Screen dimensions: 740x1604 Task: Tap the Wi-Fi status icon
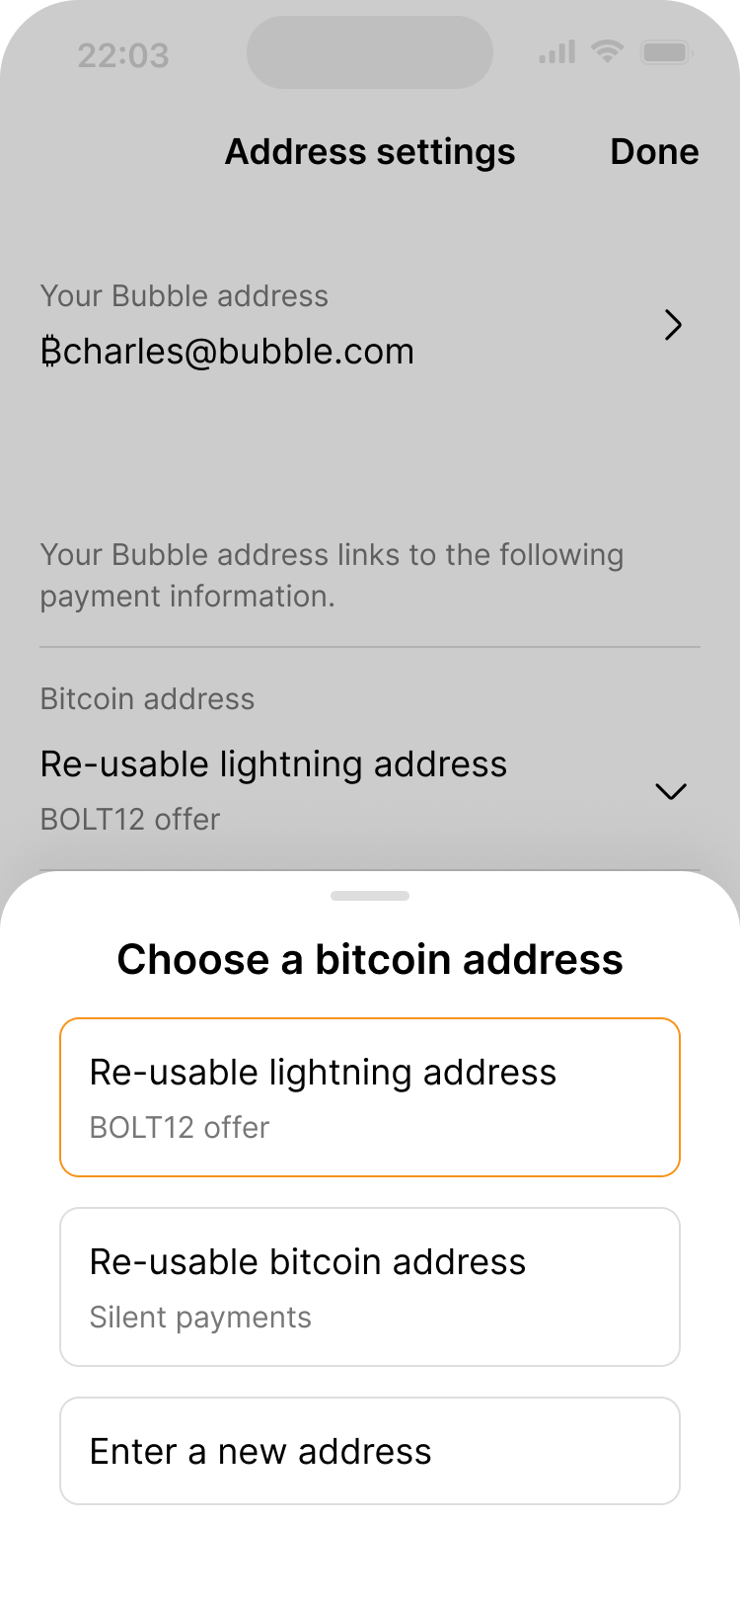608,52
